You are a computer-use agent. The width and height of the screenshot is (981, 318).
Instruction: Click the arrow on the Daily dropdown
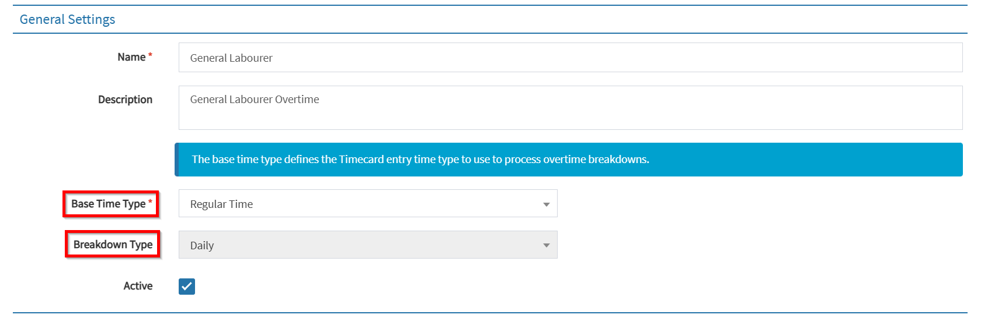546,246
